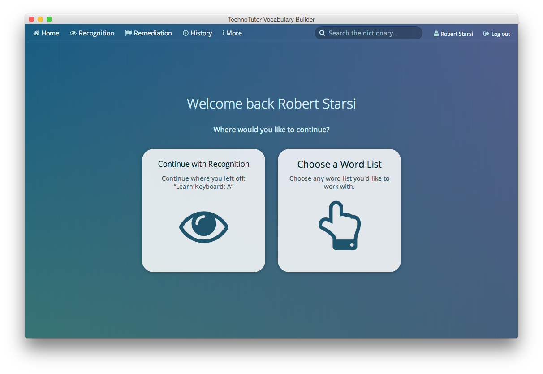
Task: Select the Continue with Recognition card
Action: point(203,210)
